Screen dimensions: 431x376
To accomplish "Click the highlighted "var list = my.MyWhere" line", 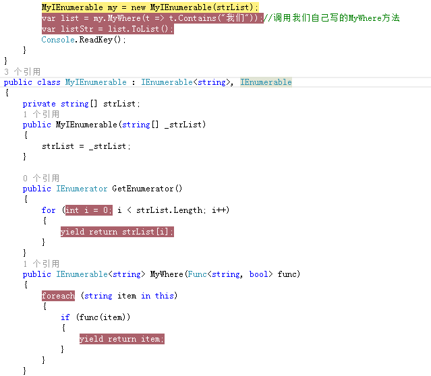I will [x=152, y=18].
